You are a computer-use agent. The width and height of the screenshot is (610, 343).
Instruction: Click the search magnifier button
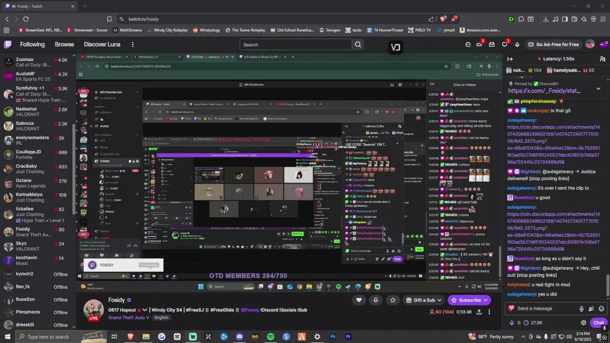point(358,45)
